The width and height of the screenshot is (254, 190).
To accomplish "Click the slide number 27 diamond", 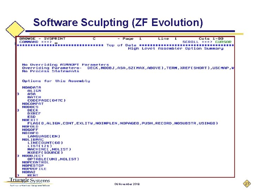I will [x=247, y=184].
